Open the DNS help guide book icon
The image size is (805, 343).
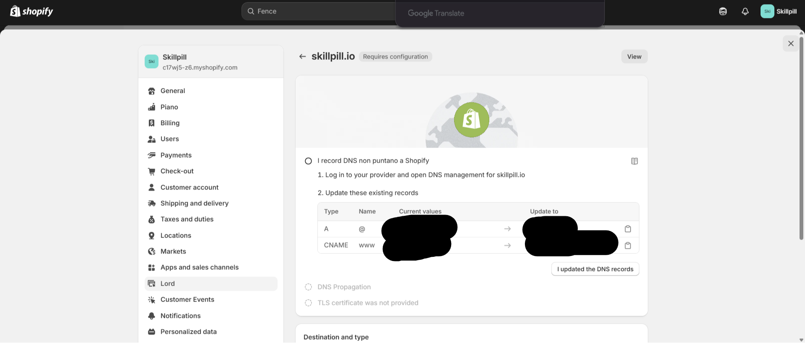coord(634,161)
